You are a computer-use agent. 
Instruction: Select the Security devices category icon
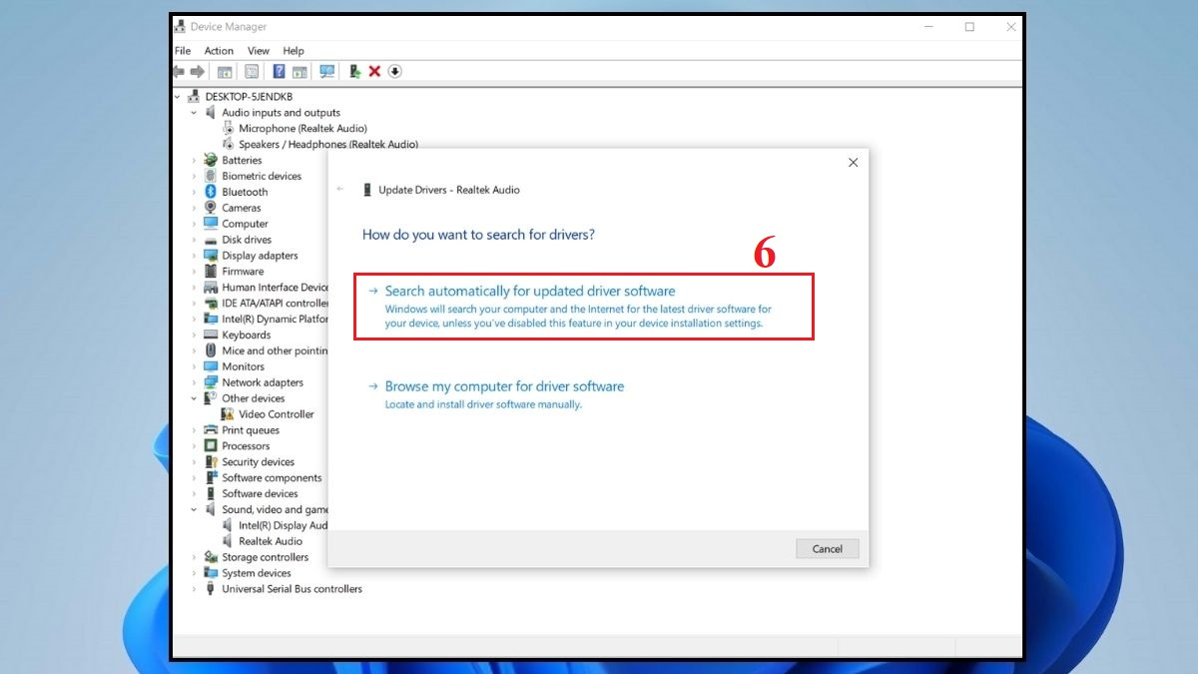[x=211, y=461]
